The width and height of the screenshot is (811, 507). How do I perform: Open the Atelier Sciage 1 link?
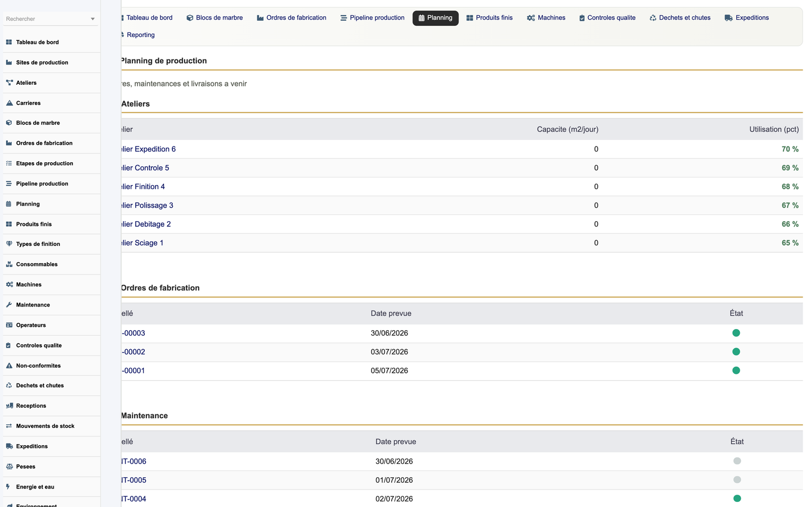tap(143, 243)
